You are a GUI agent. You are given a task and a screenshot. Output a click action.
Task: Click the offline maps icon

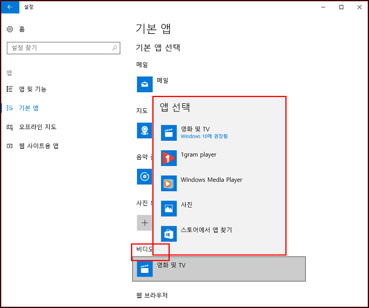point(10,127)
